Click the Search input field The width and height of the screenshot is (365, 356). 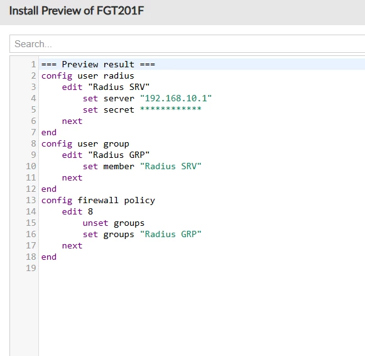click(x=187, y=44)
